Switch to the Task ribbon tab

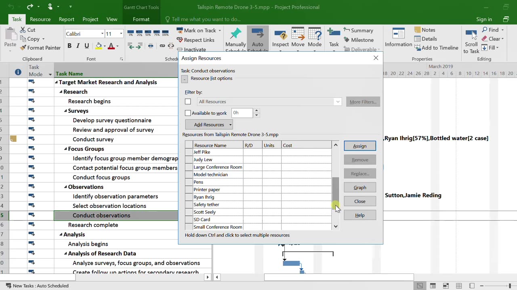(17, 19)
